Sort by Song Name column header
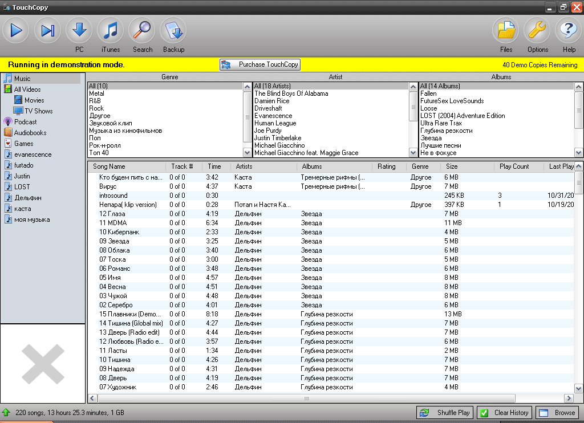 [109, 166]
